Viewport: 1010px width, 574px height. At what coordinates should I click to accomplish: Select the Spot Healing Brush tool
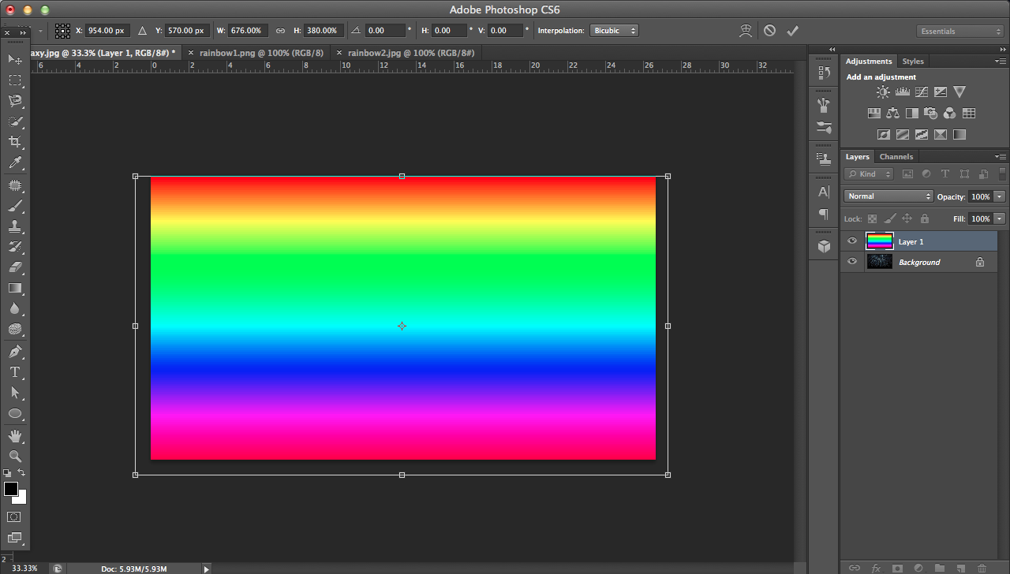click(15, 185)
